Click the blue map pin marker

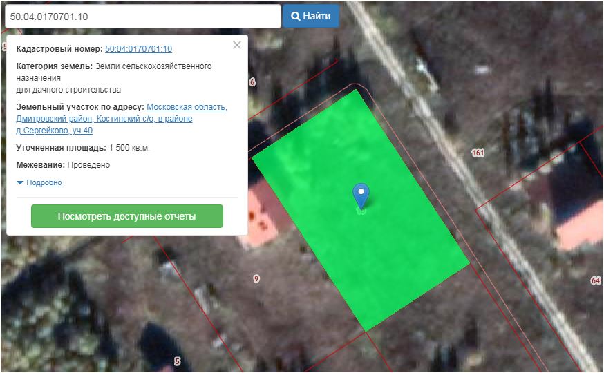(x=361, y=195)
